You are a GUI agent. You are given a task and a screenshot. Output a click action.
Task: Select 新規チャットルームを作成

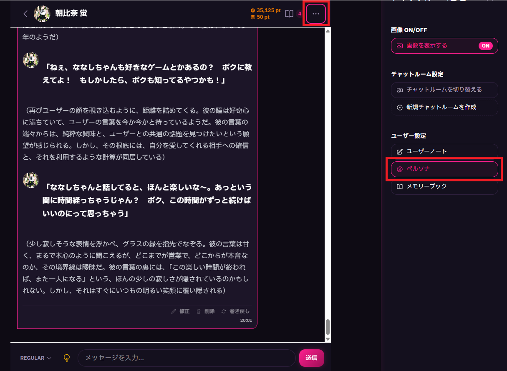[444, 107]
